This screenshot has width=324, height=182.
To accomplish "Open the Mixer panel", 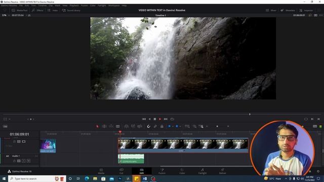I will coord(271,10).
